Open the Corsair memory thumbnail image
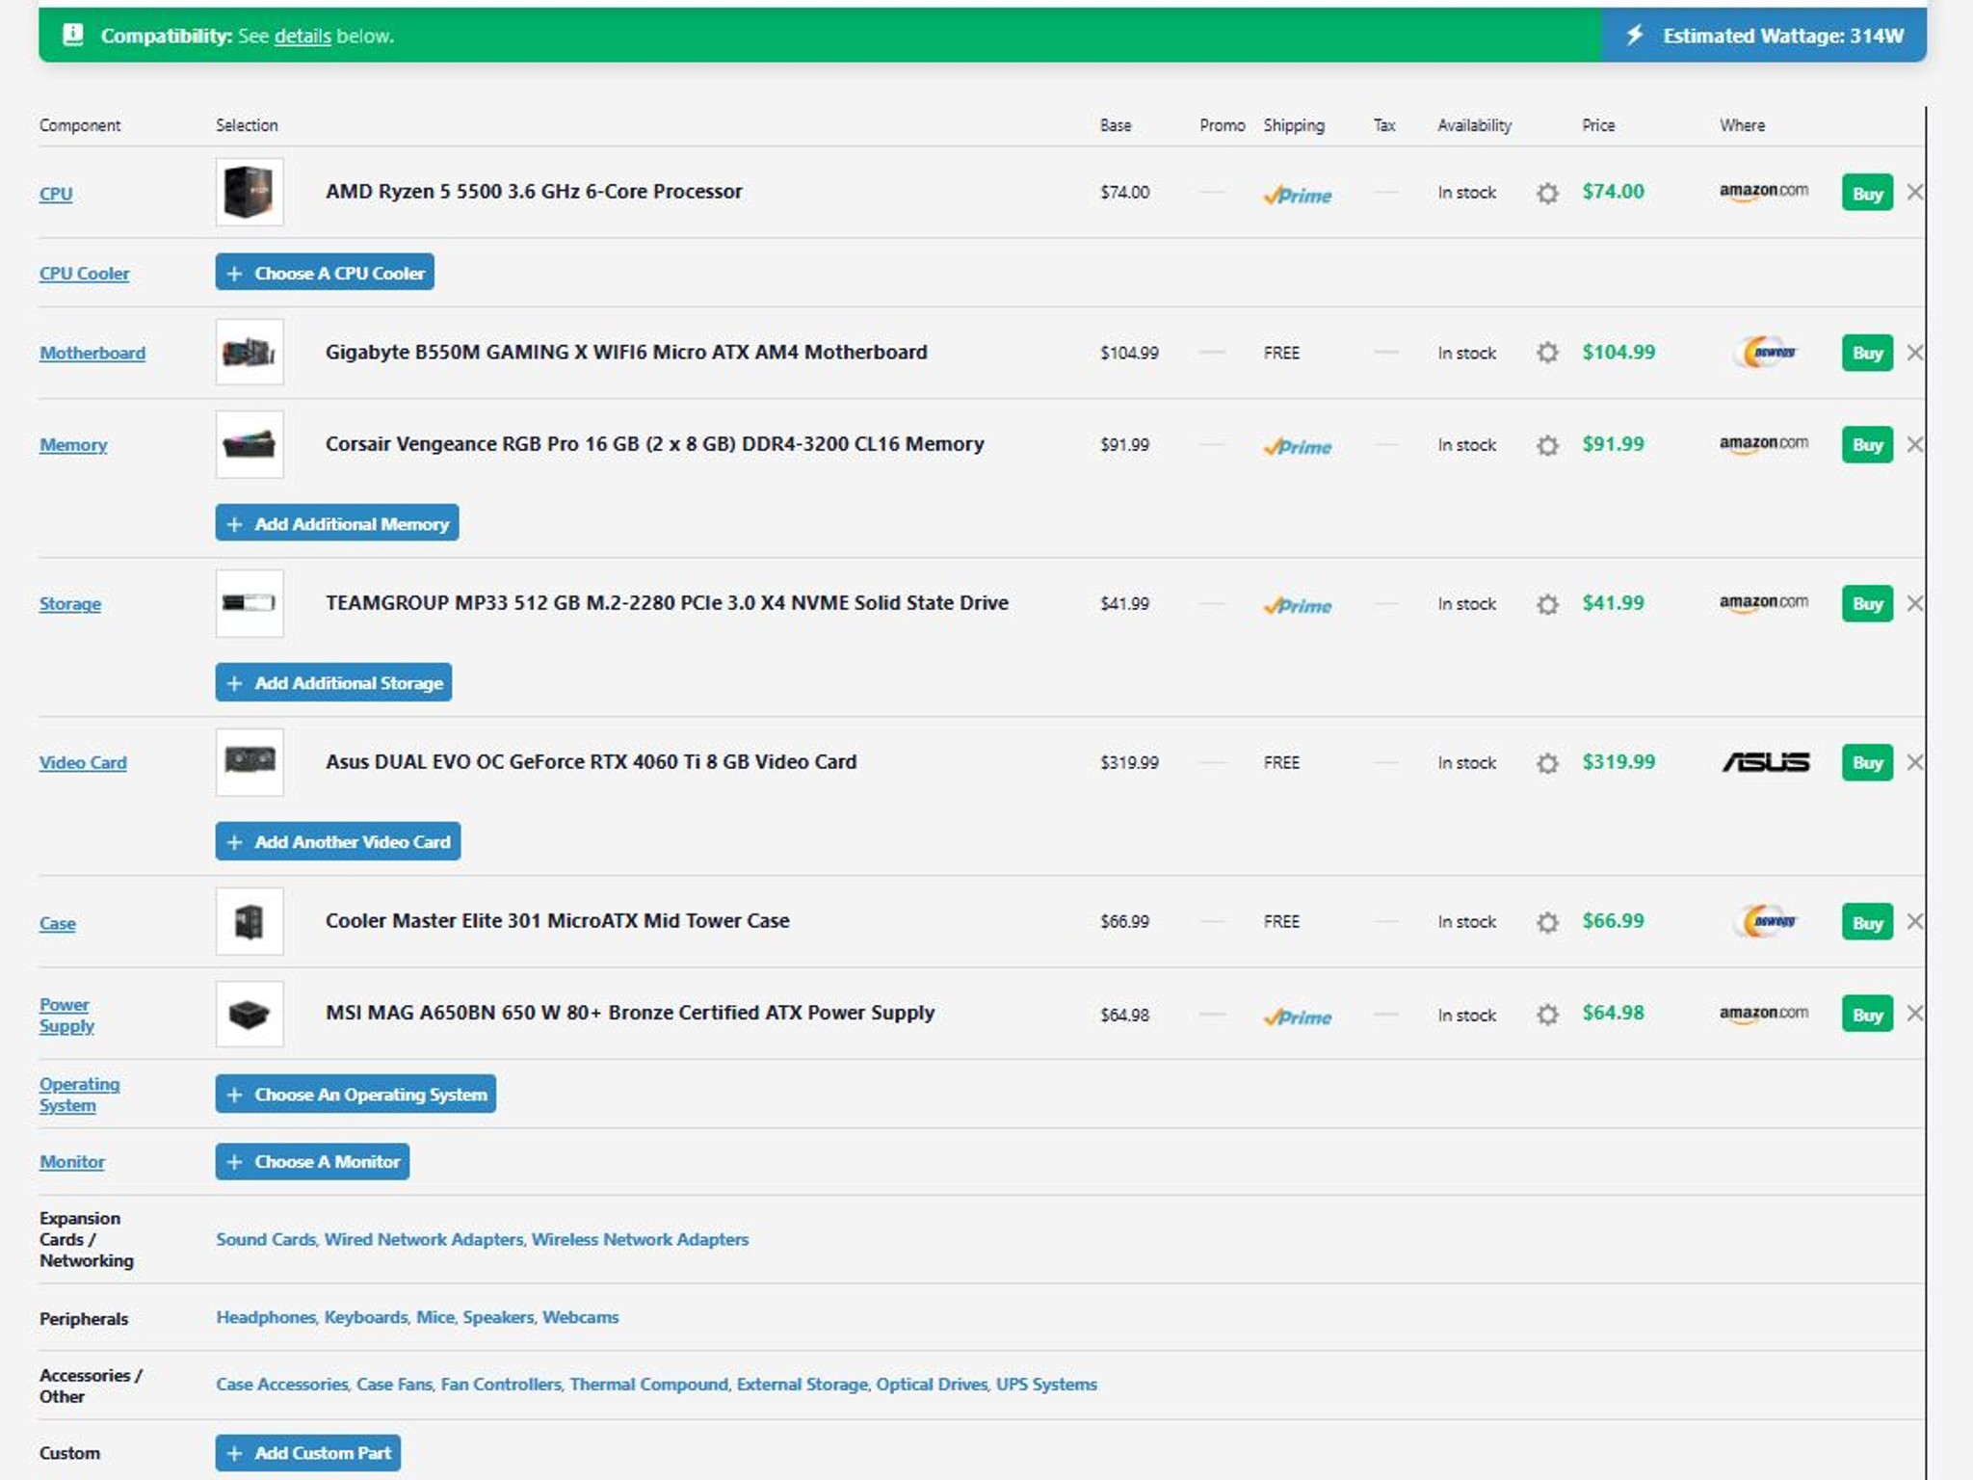 coord(250,444)
